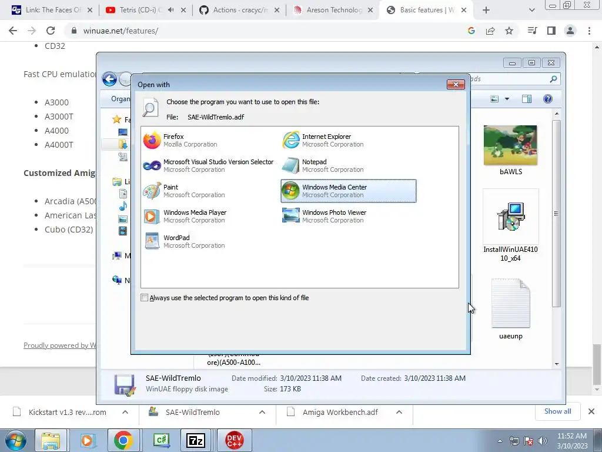Open Chrome side panel icon
Screen dimensions: 602x452
tap(551, 31)
